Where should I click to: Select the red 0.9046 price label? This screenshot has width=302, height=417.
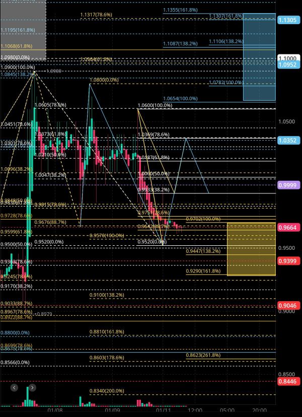coord(289,305)
